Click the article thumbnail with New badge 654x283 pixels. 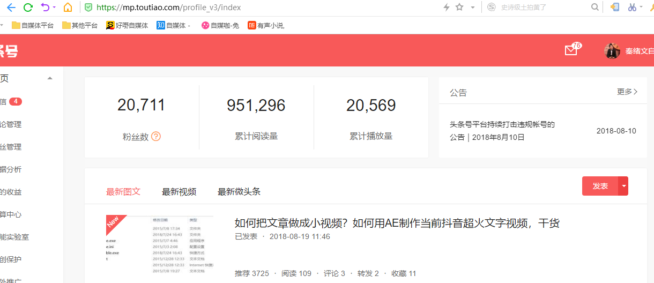coord(159,246)
